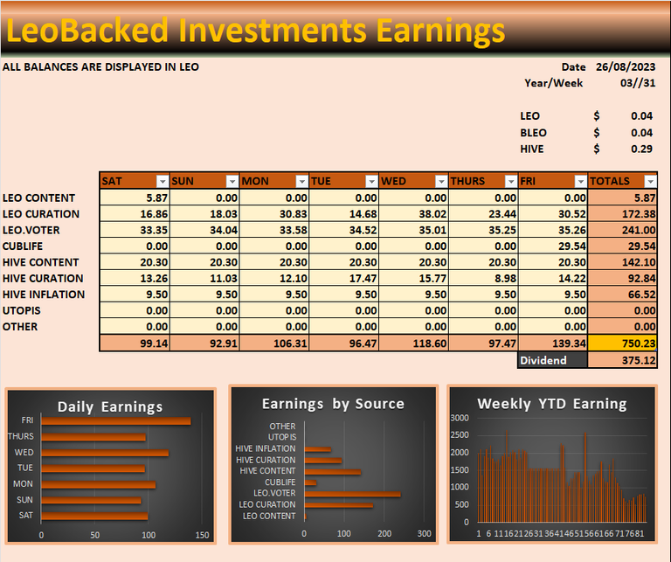
Task: Select the LEO.VOTER row label
Action: tap(31, 230)
